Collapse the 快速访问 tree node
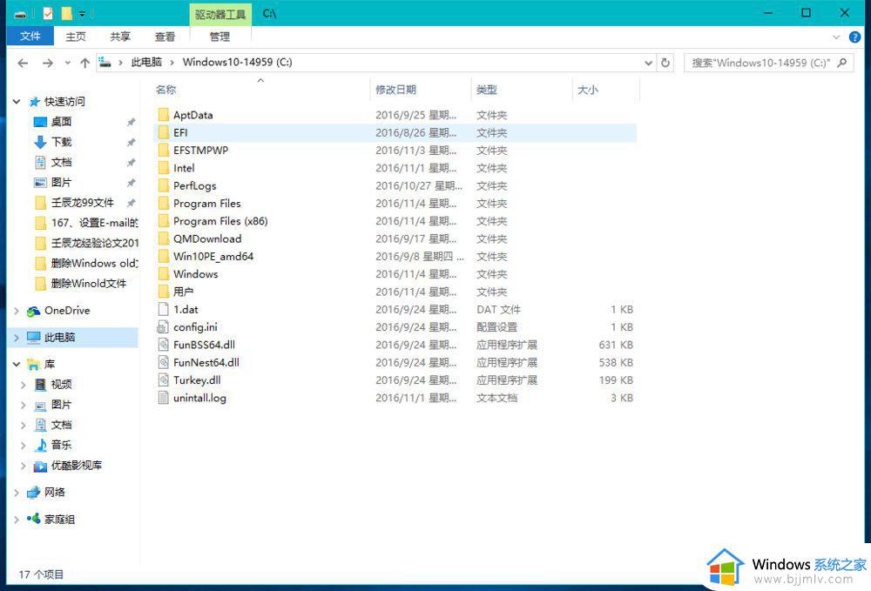Viewport: 871px width, 591px height. pos(17,102)
